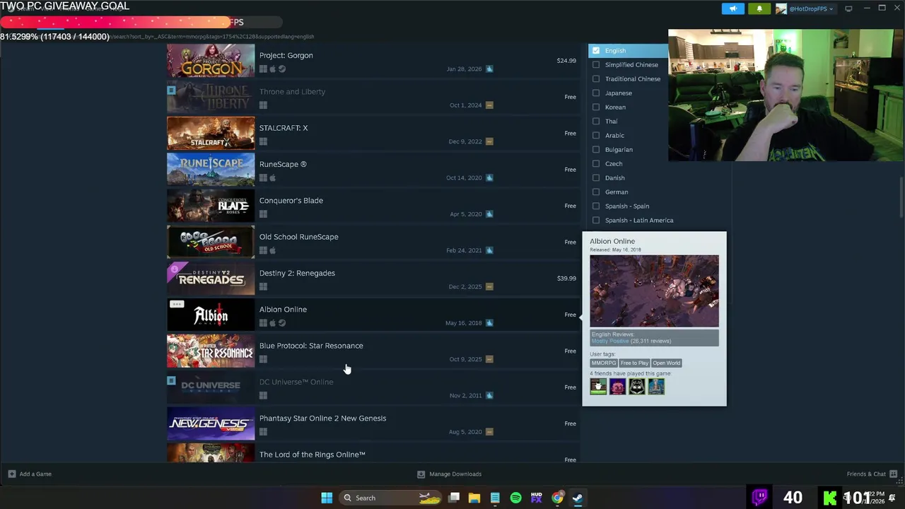Open DC Universe Online title
Screen dimensions: 905x509
pos(296,382)
